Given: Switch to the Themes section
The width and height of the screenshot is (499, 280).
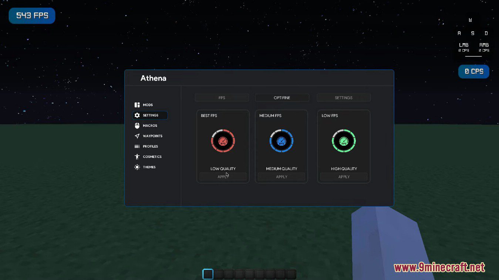Looking at the screenshot, I should click(150, 167).
